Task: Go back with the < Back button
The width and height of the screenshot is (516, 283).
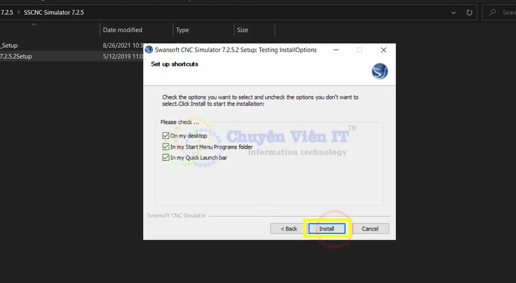Action: pyautogui.click(x=289, y=228)
